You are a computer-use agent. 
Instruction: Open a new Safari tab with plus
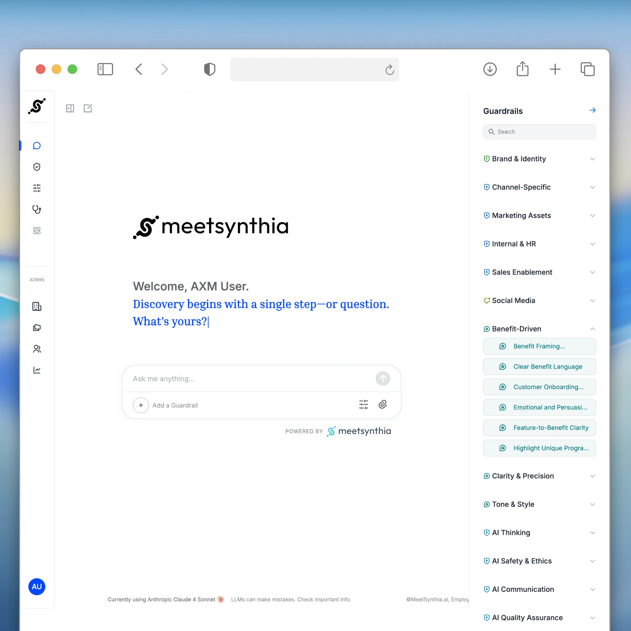click(x=555, y=69)
